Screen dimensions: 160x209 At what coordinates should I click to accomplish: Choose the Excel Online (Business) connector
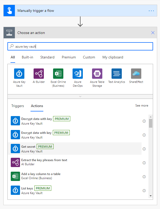(58, 74)
